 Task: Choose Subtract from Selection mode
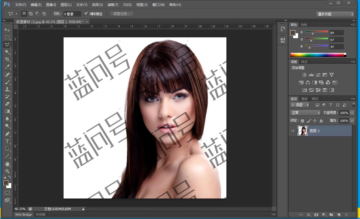37,13
